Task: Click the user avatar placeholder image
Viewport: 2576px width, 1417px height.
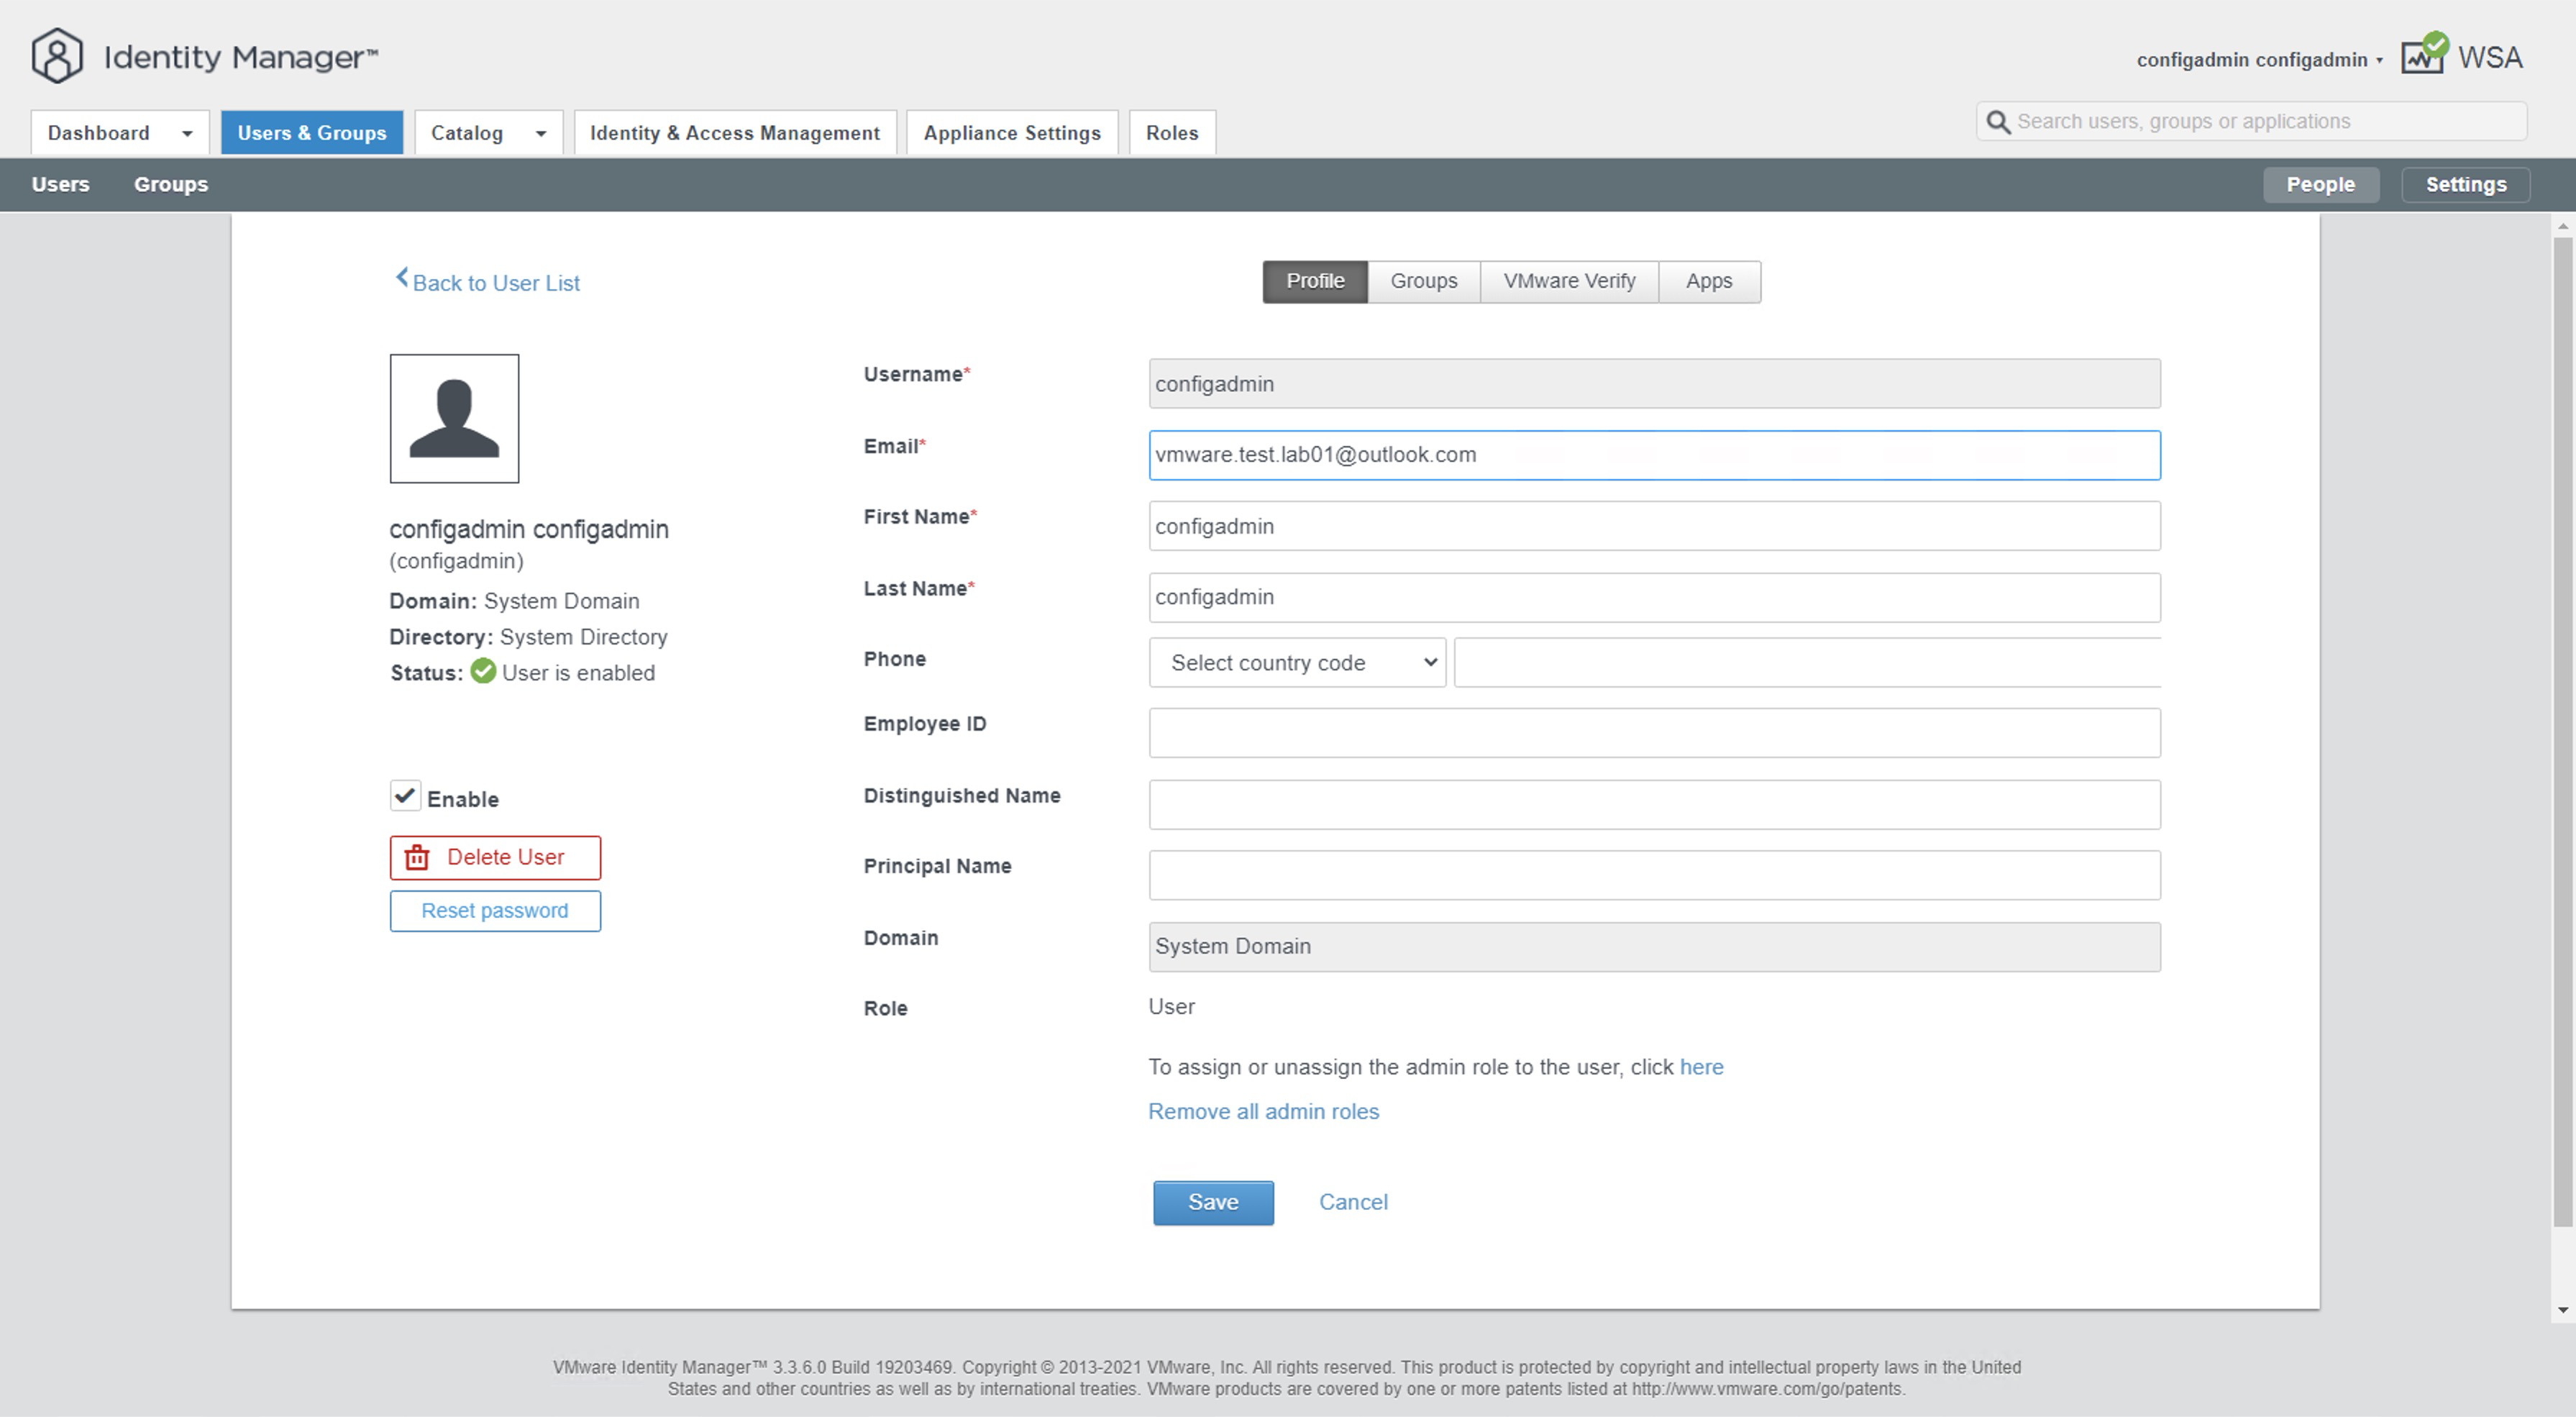Action: (454, 418)
